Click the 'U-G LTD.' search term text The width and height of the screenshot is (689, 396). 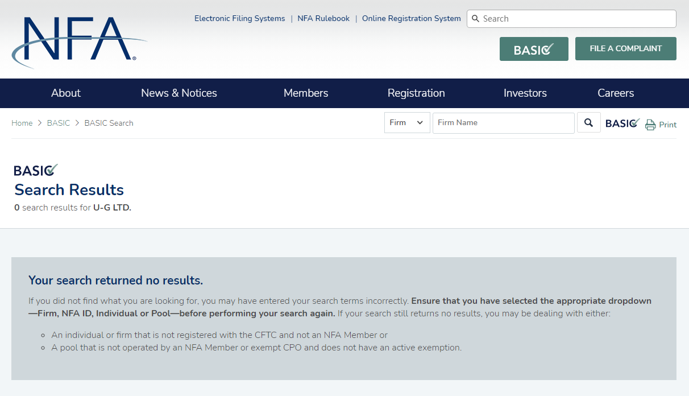112,208
